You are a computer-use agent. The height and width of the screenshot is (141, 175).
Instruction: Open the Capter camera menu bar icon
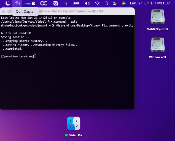(17, 3)
